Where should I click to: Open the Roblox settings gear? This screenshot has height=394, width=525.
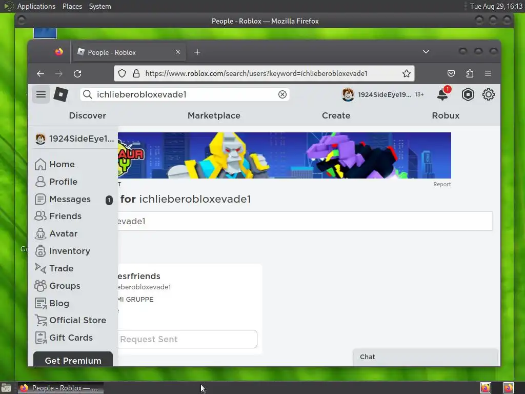(x=489, y=94)
